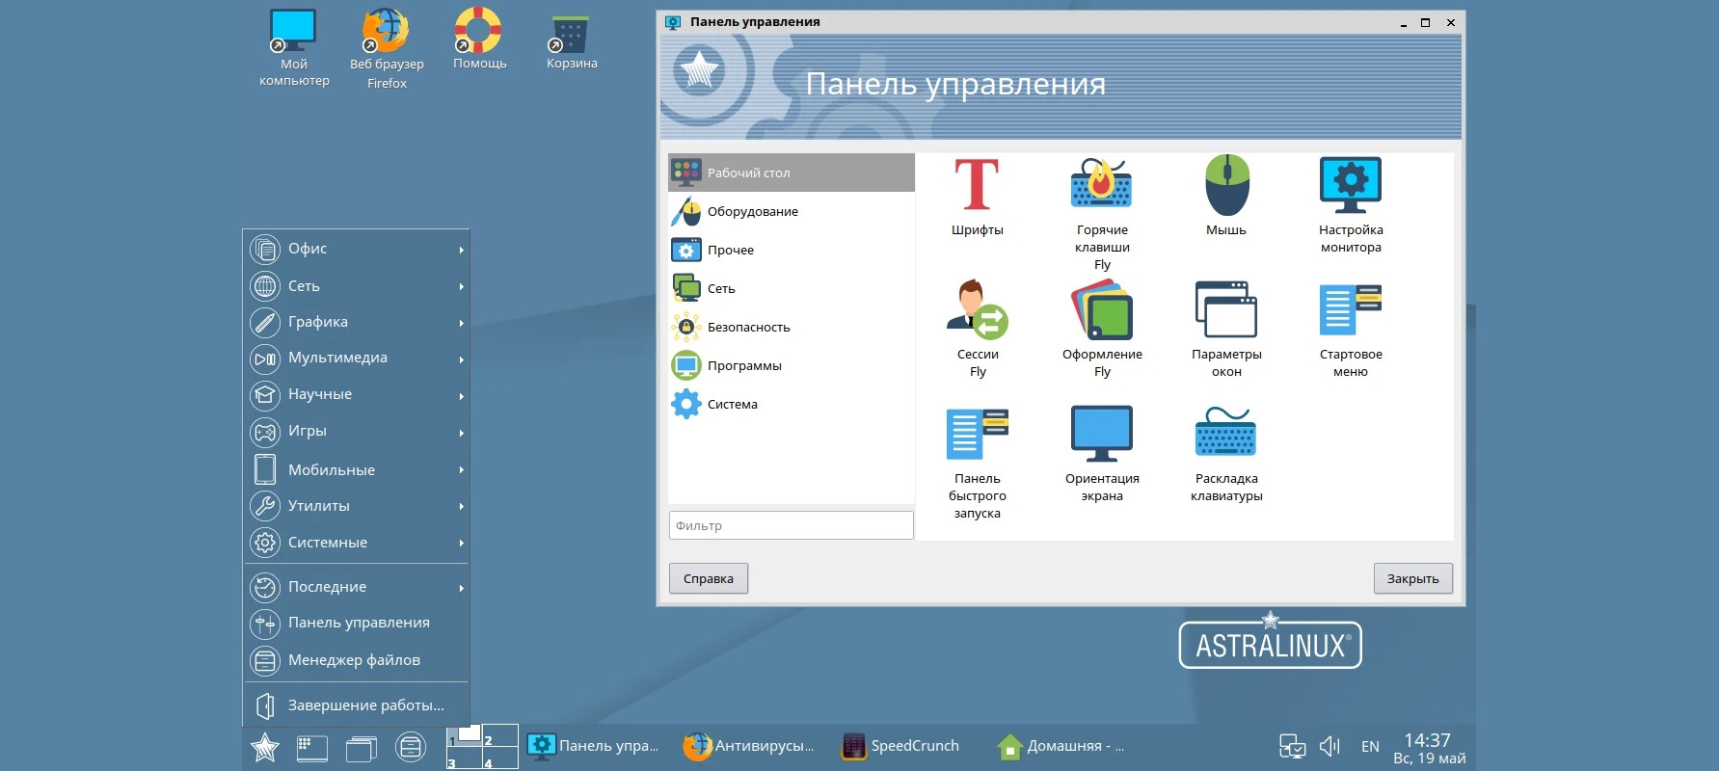This screenshot has width=1719, height=771.
Task: Expand the Графика submenu
Action: coord(356,322)
